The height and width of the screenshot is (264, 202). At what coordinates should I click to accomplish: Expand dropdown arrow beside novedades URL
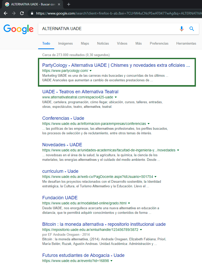pyautogui.click(x=178, y=150)
